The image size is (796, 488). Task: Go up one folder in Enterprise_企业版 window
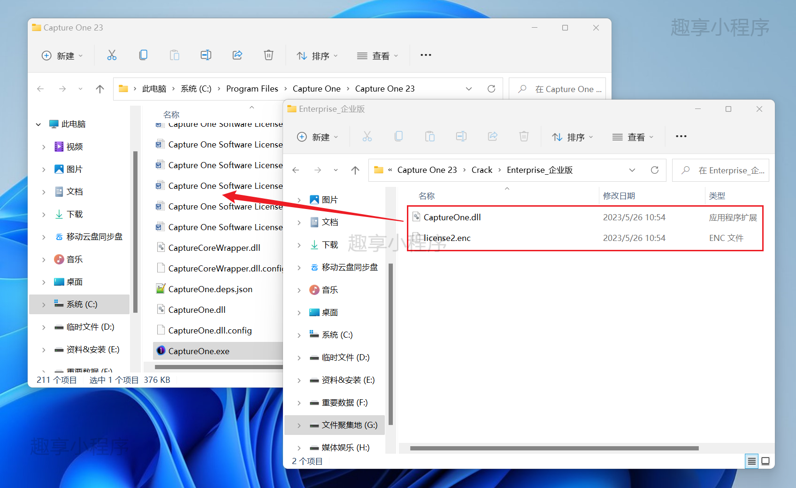355,170
